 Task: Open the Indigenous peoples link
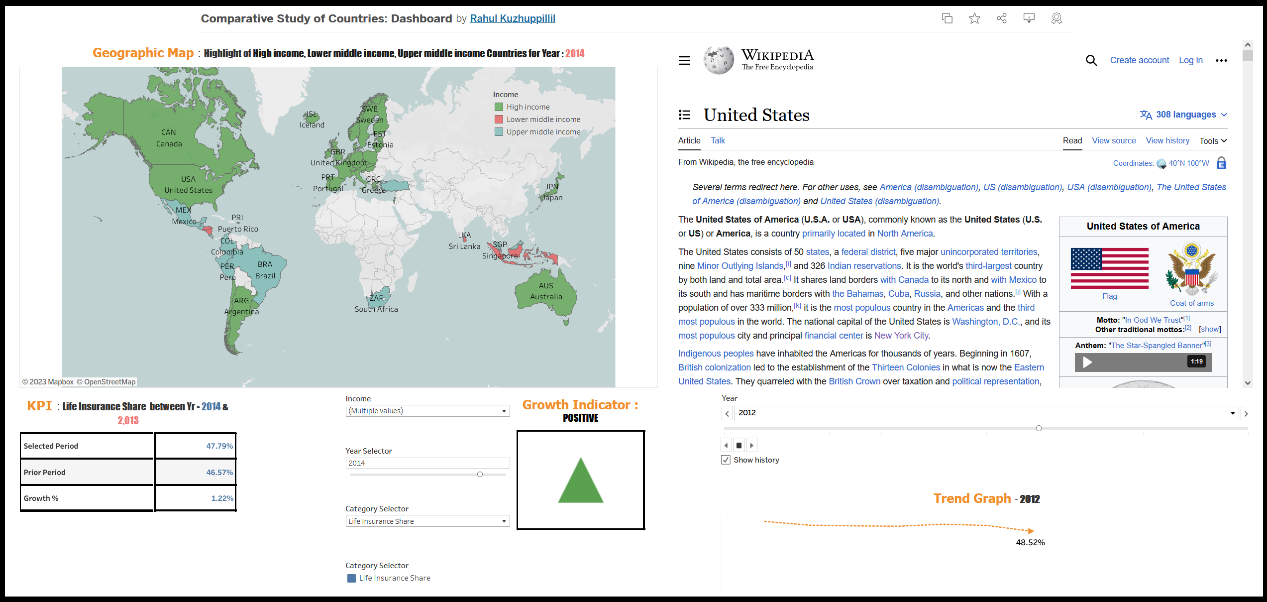pyautogui.click(x=716, y=354)
